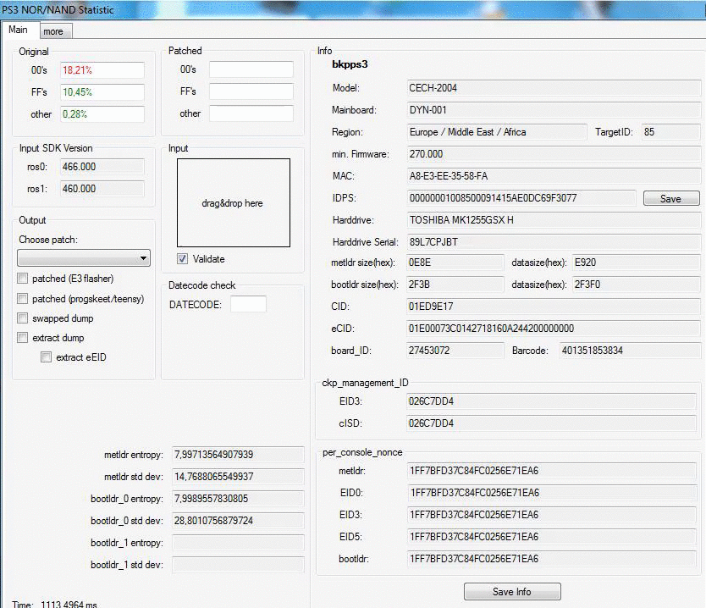706x608 pixels.
Task: Click the Original other percentage field
Action: pyautogui.click(x=102, y=114)
